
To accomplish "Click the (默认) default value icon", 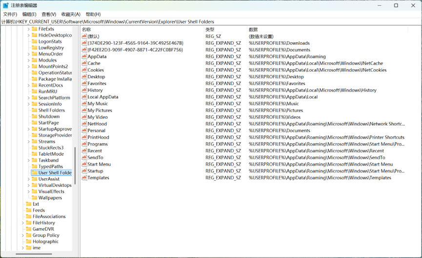I will pos(84,36).
